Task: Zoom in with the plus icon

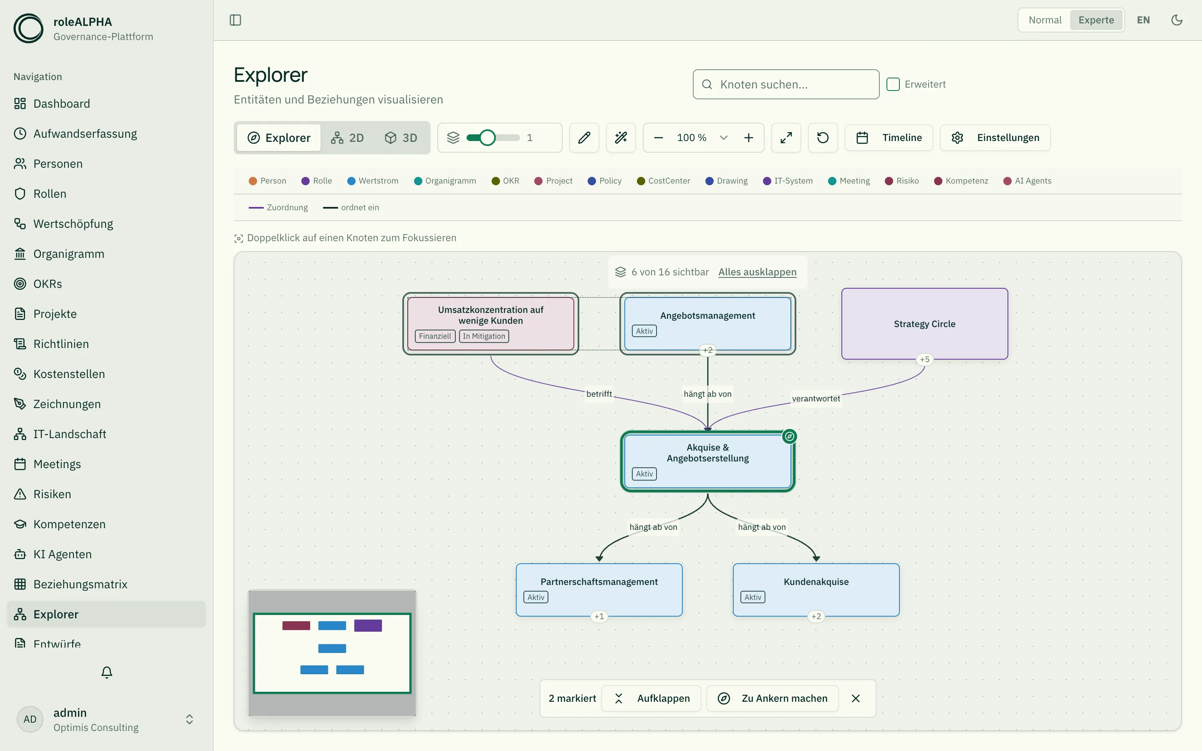Action: click(x=748, y=138)
